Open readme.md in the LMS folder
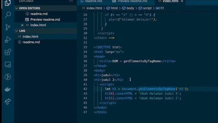Screen dimensions: 218x123 (x=31, y=42)
